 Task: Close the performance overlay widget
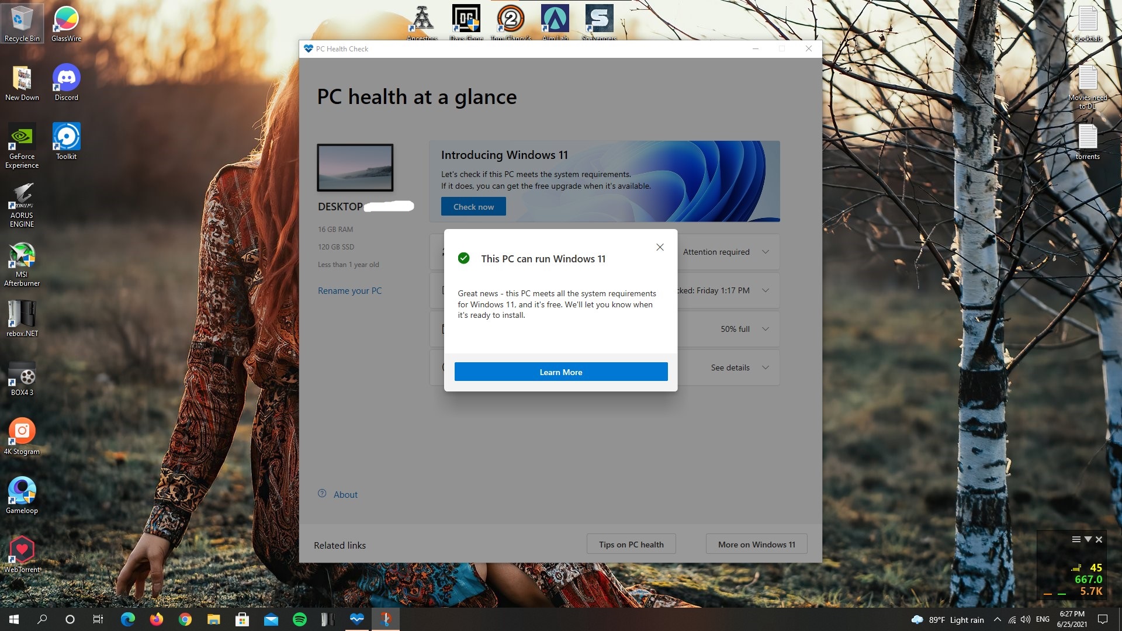tap(1099, 539)
